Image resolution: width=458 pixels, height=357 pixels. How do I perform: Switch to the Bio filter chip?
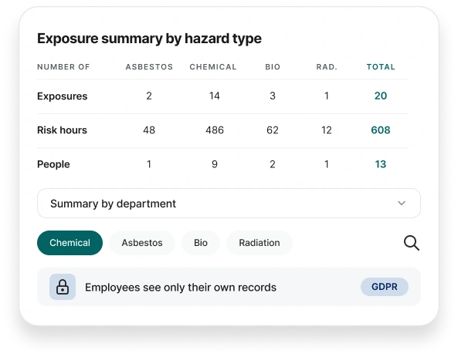tap(201, 243)
